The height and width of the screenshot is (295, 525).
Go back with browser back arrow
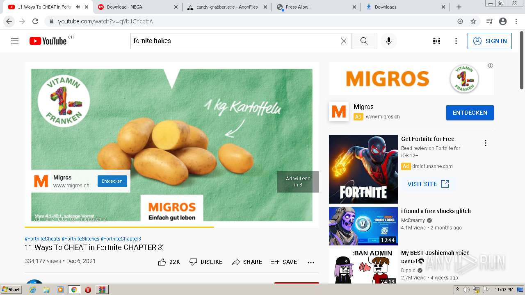(x=9, y=21)
